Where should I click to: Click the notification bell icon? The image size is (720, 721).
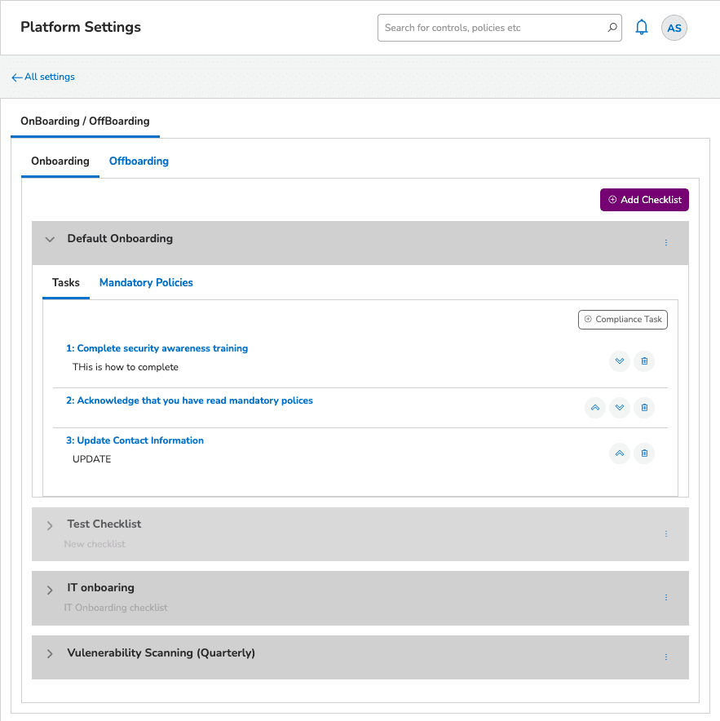point(642,26)
